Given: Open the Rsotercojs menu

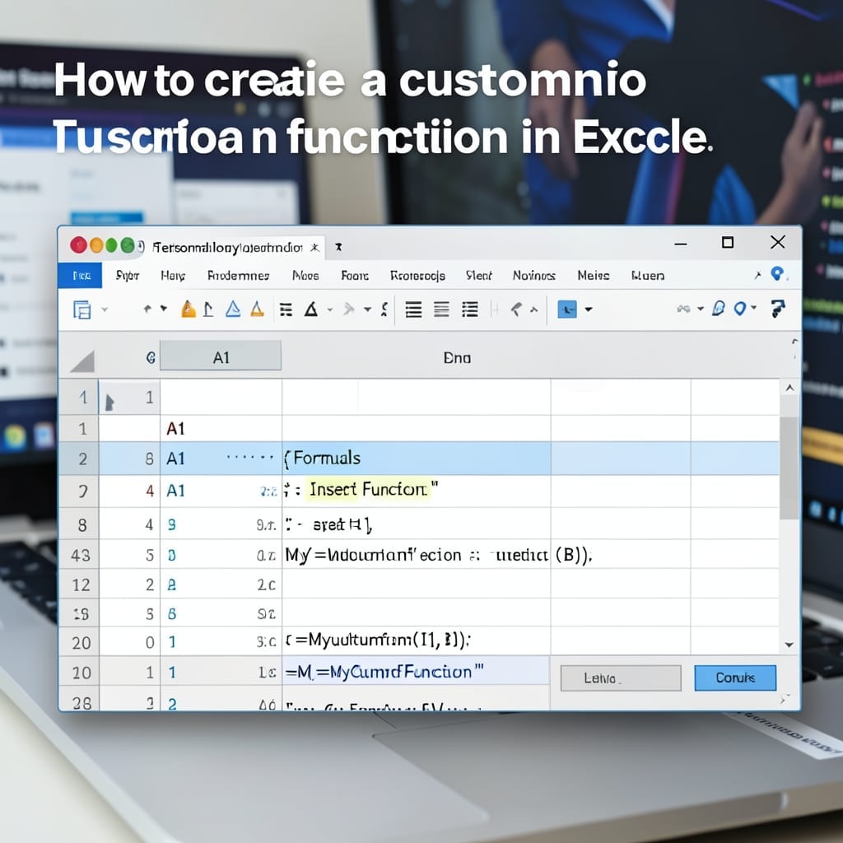Looking at the screenshot, I should (417, 276).
